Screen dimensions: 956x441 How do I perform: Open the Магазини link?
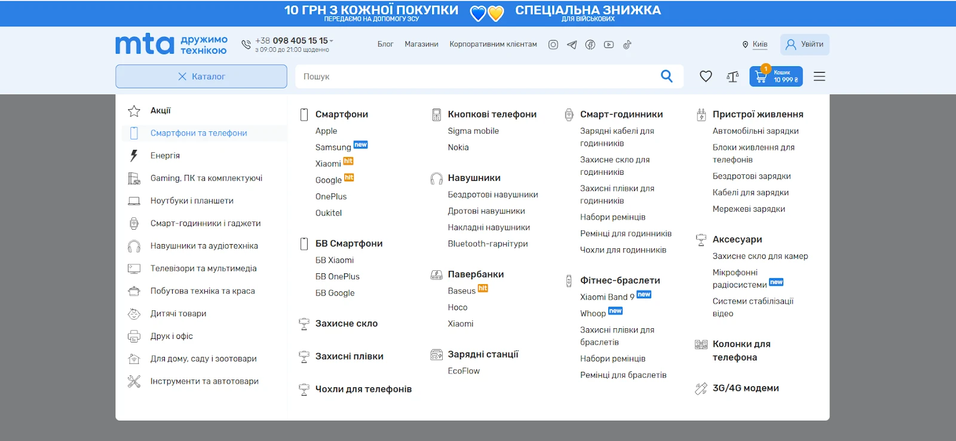click(421, 44)
